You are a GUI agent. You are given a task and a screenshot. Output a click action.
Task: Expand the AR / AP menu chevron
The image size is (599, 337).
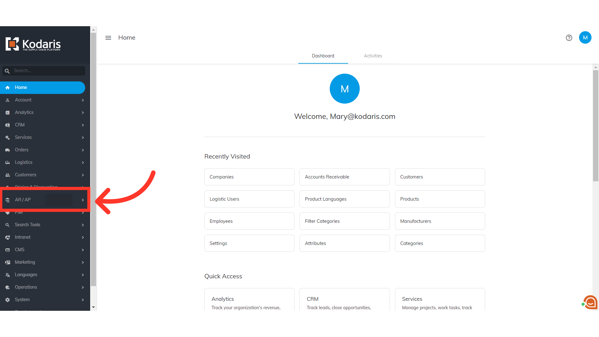pyautogui.click(x=83, y=200)
